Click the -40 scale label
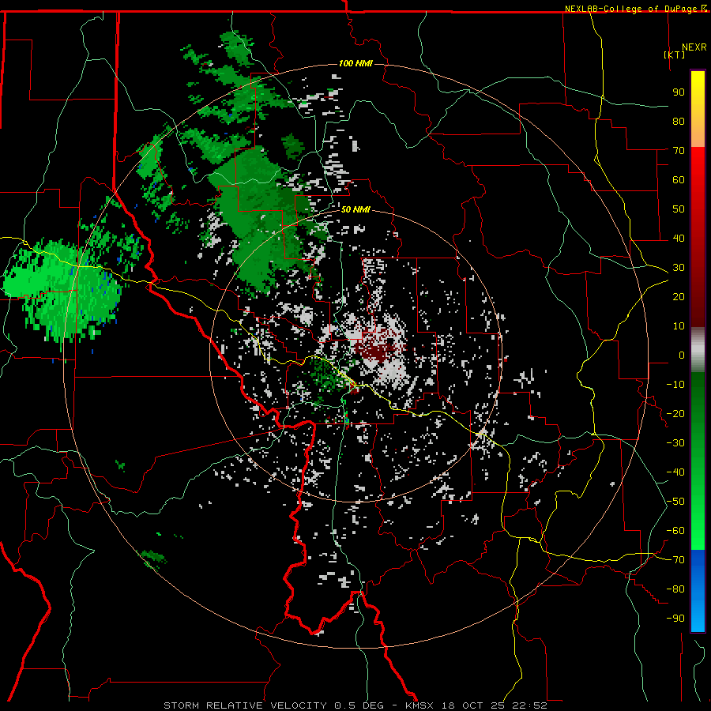The height and width of the screenshot is (711, 711). point(675,472)
